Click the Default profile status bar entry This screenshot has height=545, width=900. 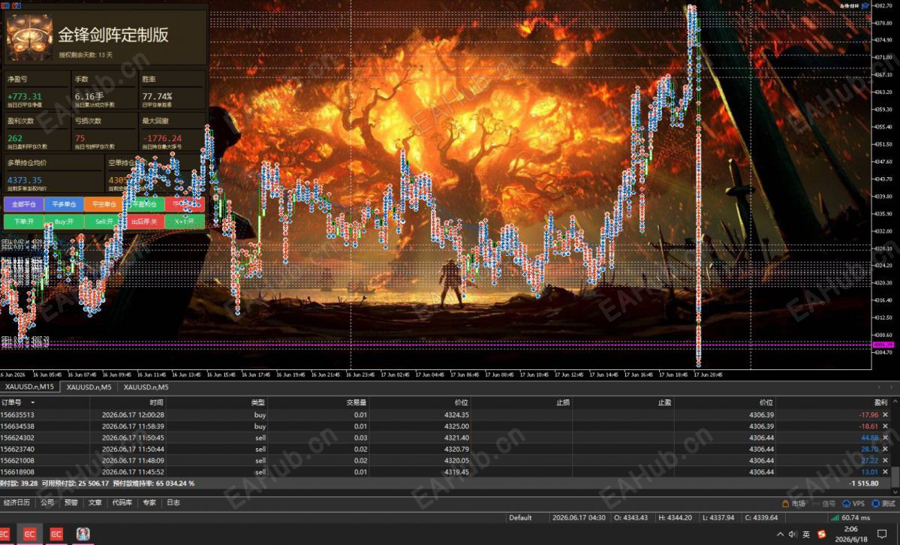[x=520, y=518]
